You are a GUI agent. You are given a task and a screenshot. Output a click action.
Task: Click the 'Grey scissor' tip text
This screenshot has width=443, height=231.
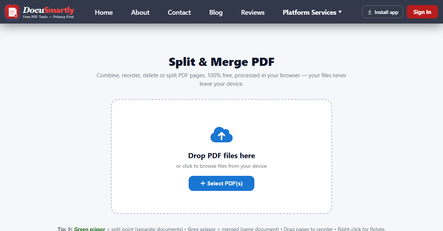tap(202, 229)
